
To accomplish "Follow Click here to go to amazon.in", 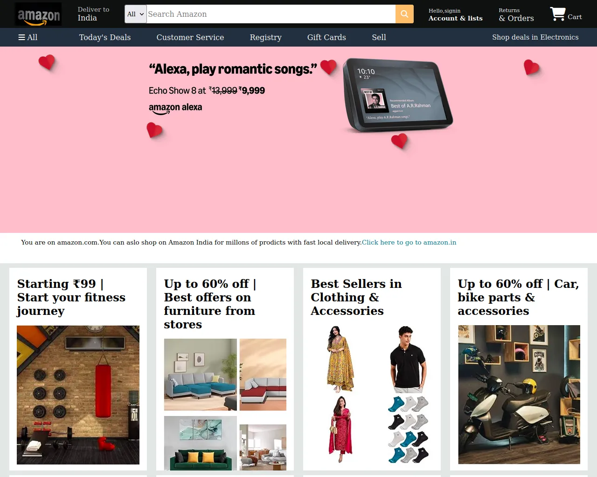I will [x=409, y=242].
